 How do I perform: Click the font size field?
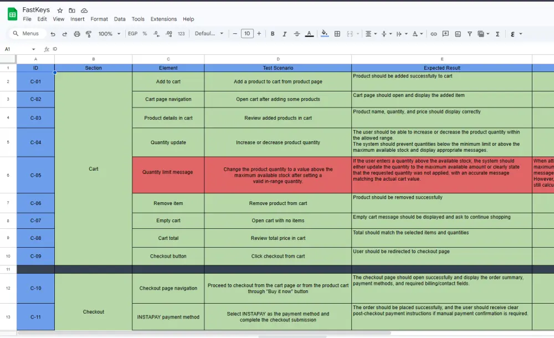tap(247, 34)
